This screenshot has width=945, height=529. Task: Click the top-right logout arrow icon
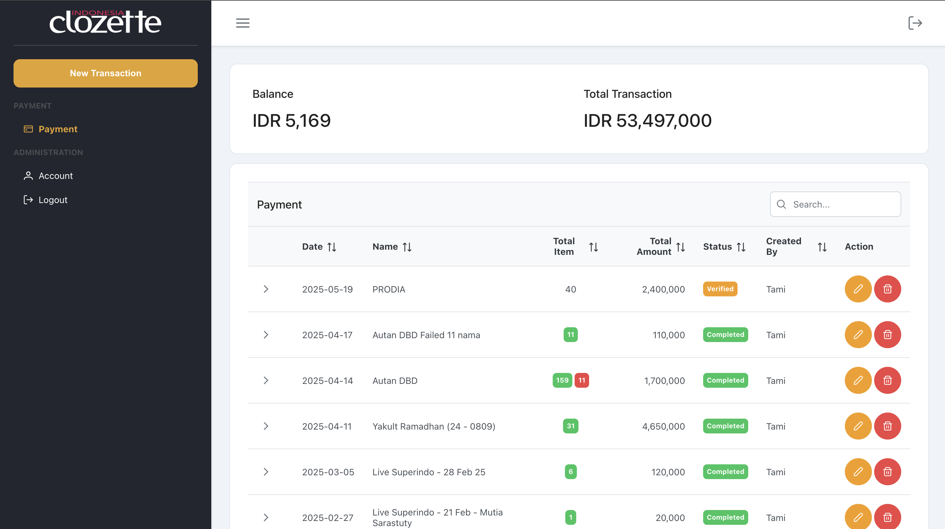(915, 23)
